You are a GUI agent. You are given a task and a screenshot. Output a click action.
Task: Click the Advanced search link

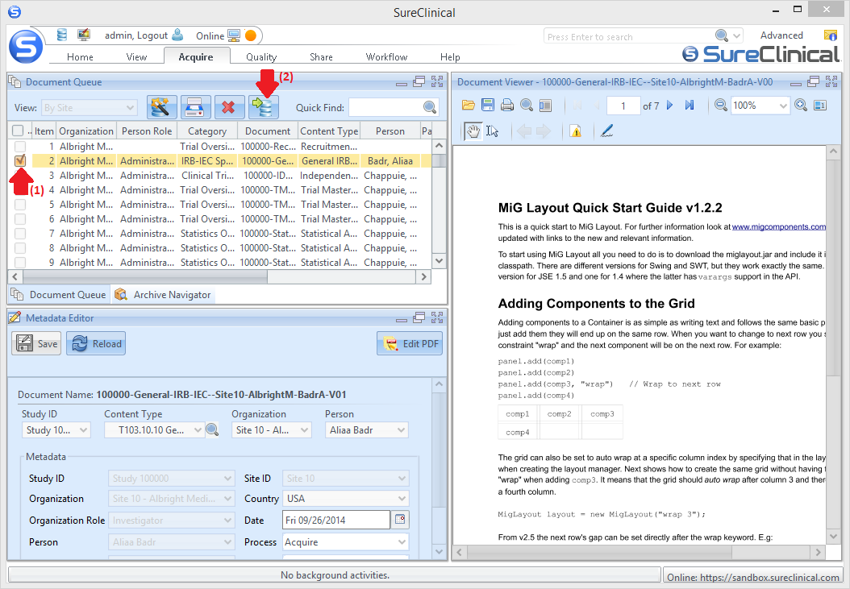tap(781, 35)
